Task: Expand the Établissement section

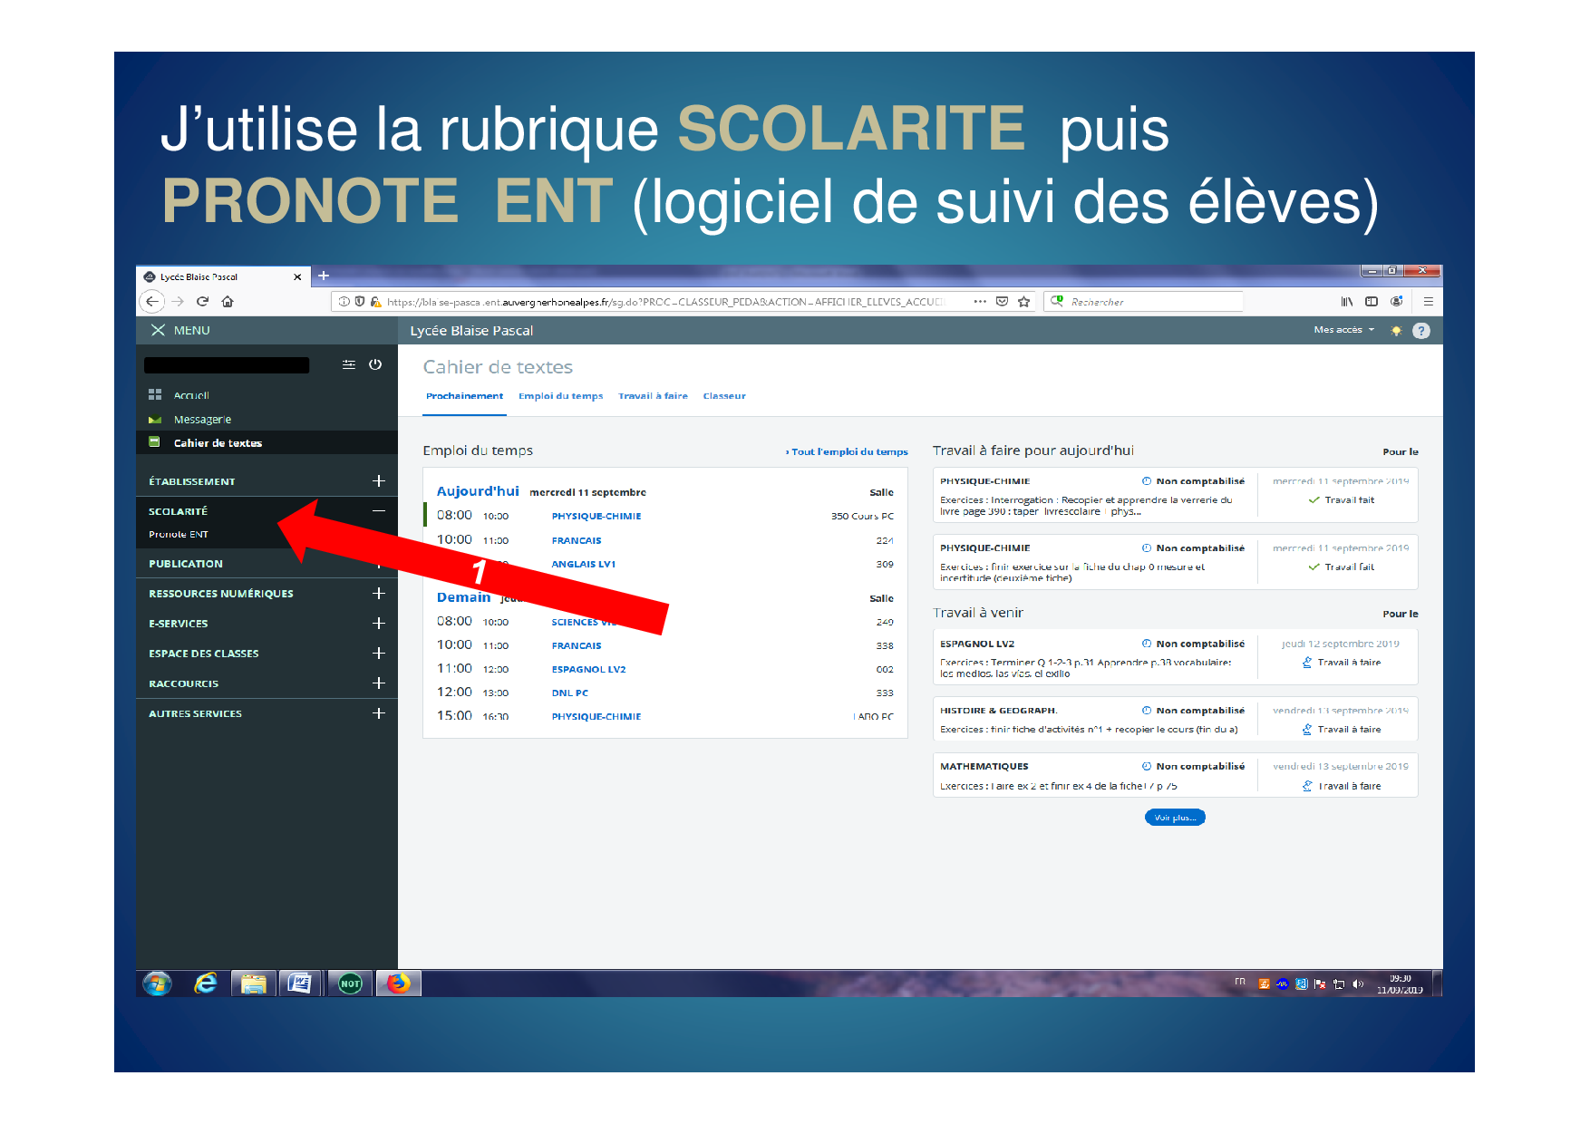Action: [379, 481]
